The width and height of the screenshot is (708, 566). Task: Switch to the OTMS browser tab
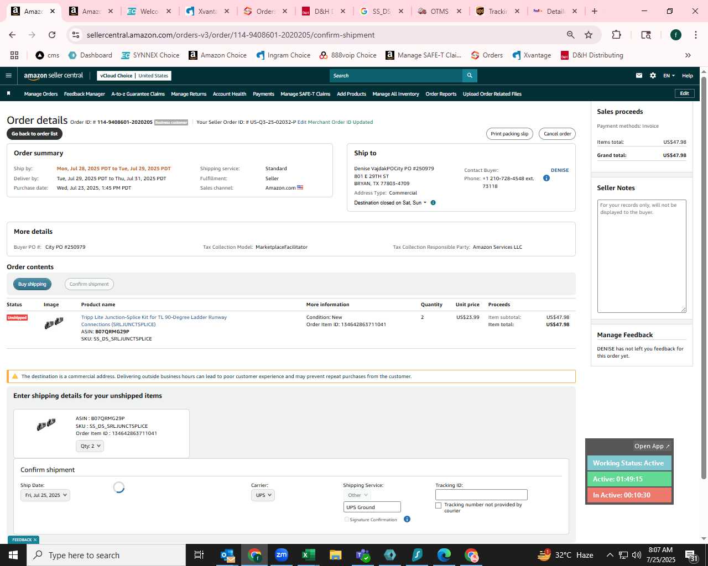point(439,11)
